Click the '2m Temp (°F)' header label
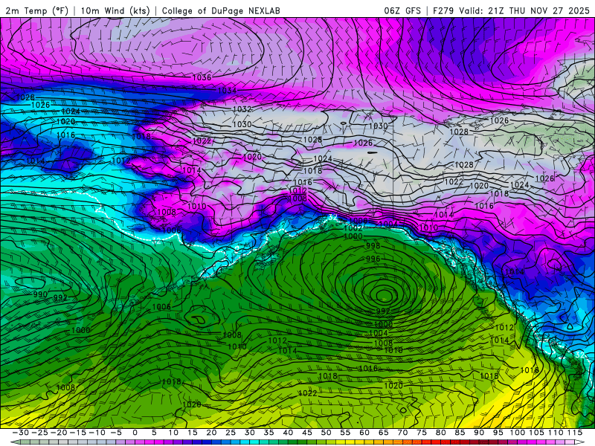Image resolution: width=595 pixels, height=446 pixels. click(x=36, y=10)
